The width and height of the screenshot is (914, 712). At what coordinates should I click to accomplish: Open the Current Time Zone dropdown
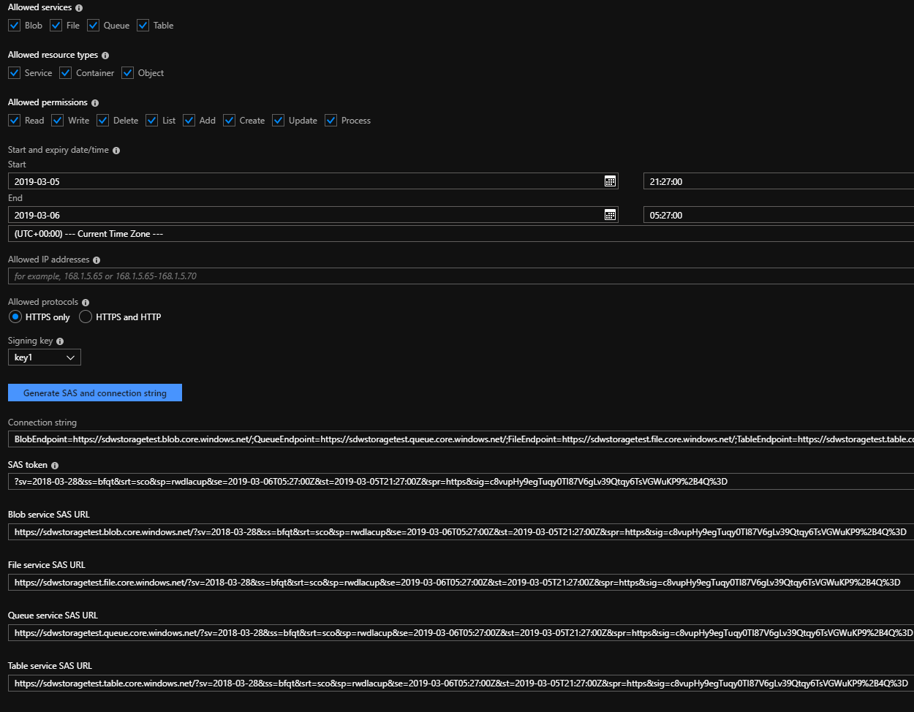(459, 234)
